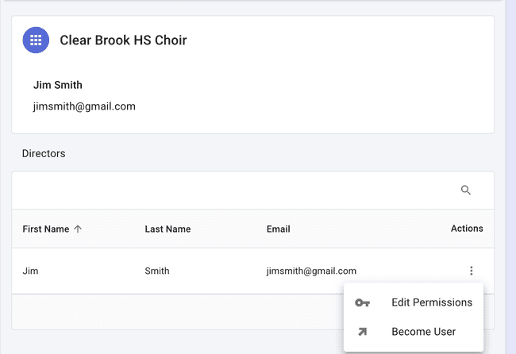Select the Smith last name cell
The image size is (516, 354).
coord(157,271)
